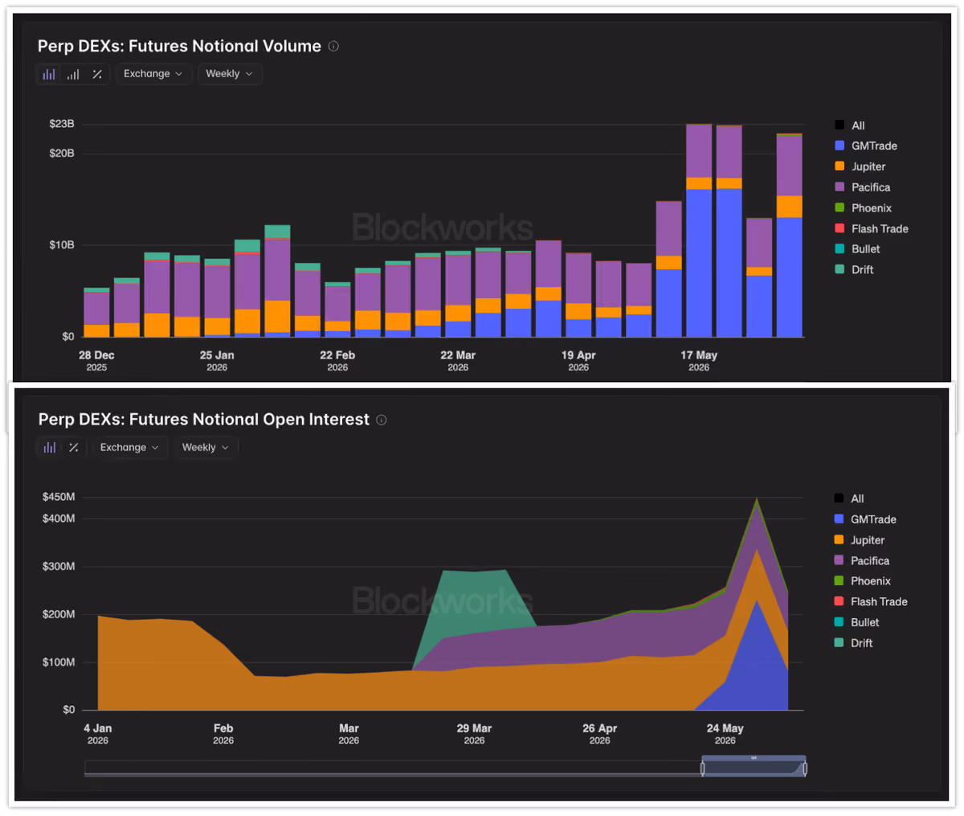Viewport: 964px width, 816px height.
Task: Click the 24 May 2026 axis label
Action: point(725,734)
